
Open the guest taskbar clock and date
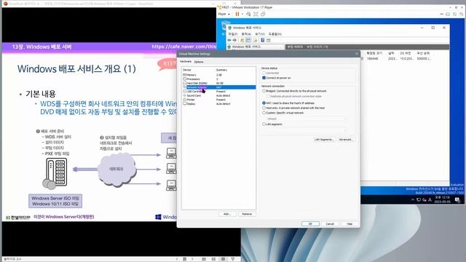442,199
